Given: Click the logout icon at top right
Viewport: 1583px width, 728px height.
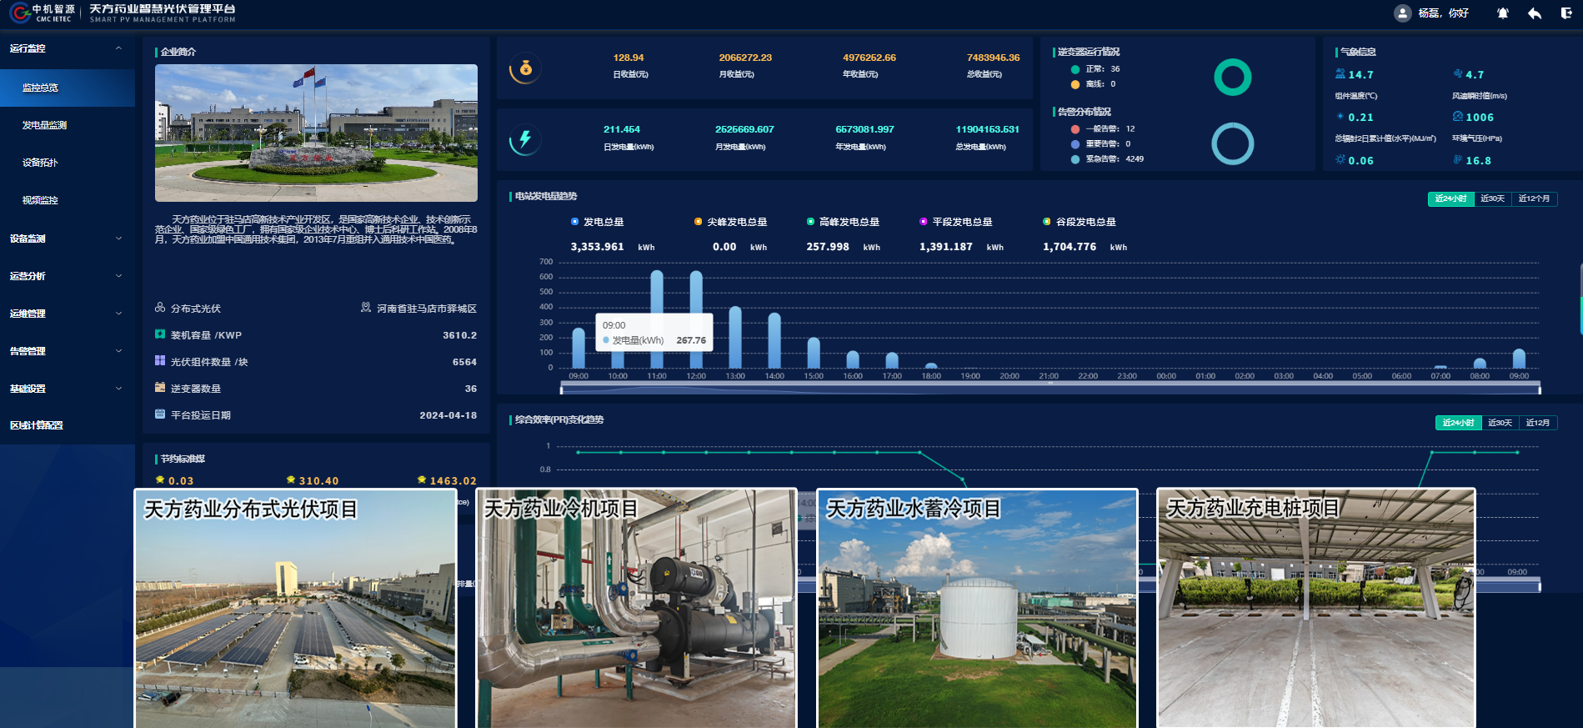Looking at the screenshot, I should [x=1566, y=13].
